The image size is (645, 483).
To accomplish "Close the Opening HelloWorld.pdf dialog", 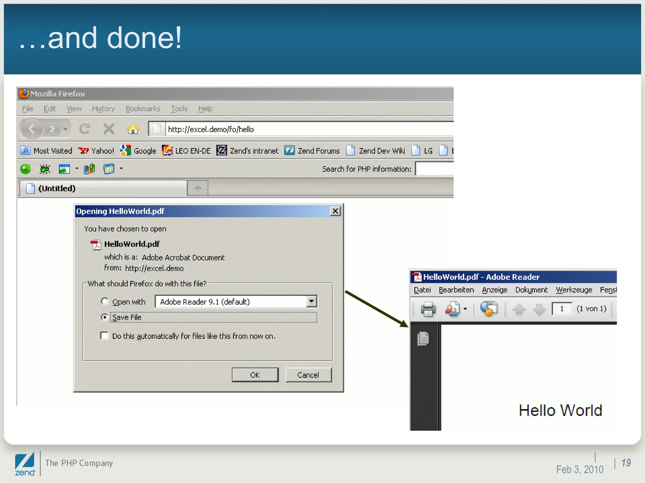I will [335, 211].
